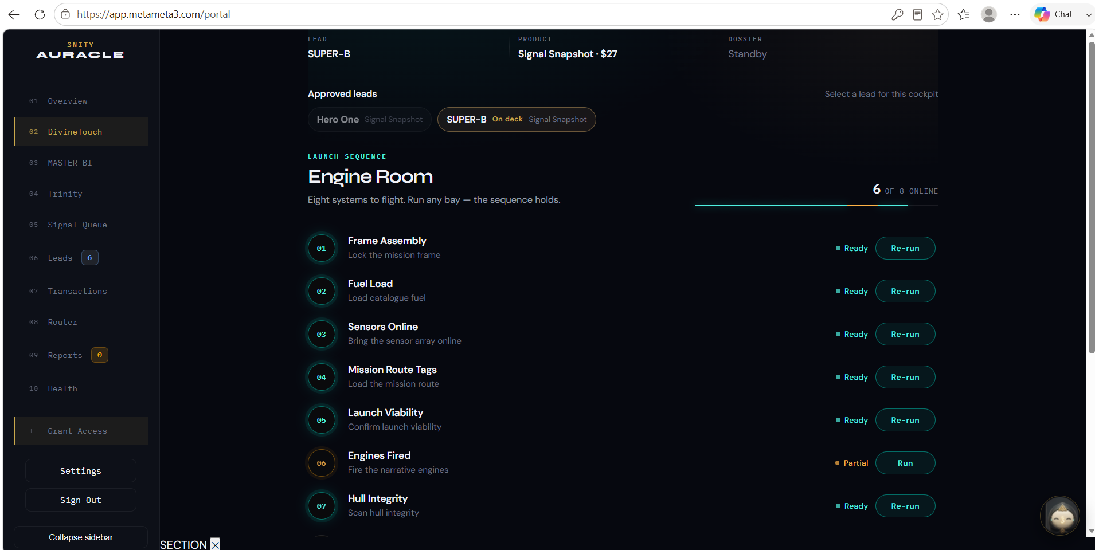Image resolution: width=1095 pixels, height=550 pixels.
Task: Click the step 01 Frame Assembly badge
Action: coord(322,249)
